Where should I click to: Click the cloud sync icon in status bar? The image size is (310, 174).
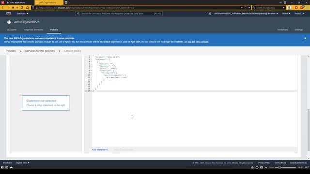(11, 167)
